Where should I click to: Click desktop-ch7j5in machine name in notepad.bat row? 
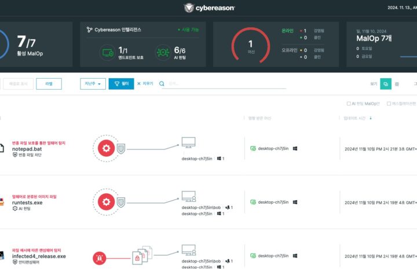click(x=273, y=149)
